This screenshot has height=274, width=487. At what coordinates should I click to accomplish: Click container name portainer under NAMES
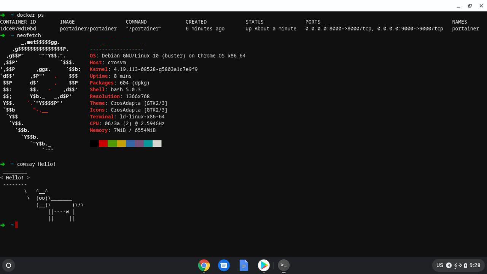click(x=466, y=29)
